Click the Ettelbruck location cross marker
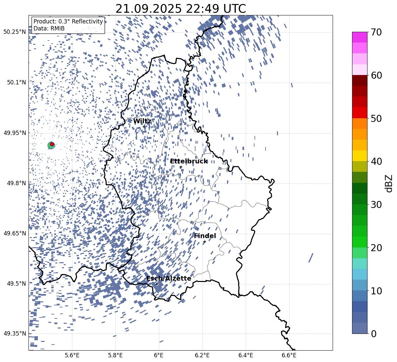This screenshot has width=397, height=362. (181, 167)
